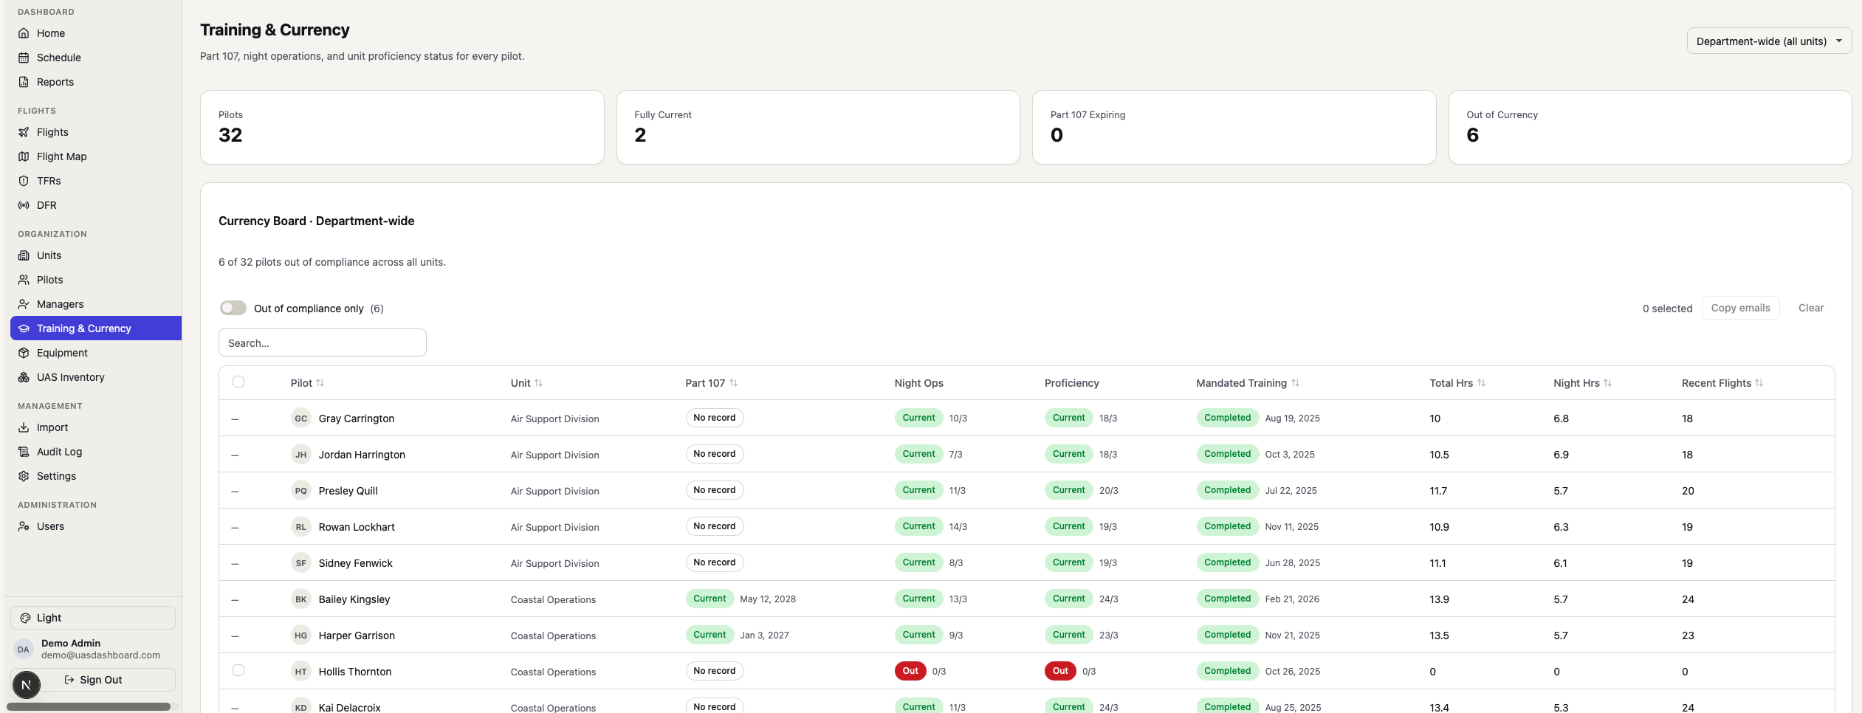Sort the table by Pilot column
1862x713 pixels.
tap(307, 383)
